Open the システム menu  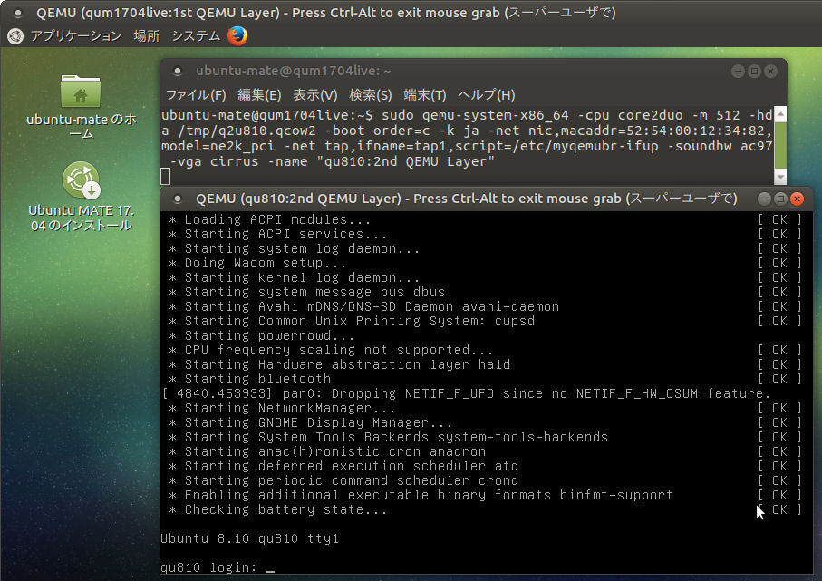pyautogui.click(x=196, y=35)
